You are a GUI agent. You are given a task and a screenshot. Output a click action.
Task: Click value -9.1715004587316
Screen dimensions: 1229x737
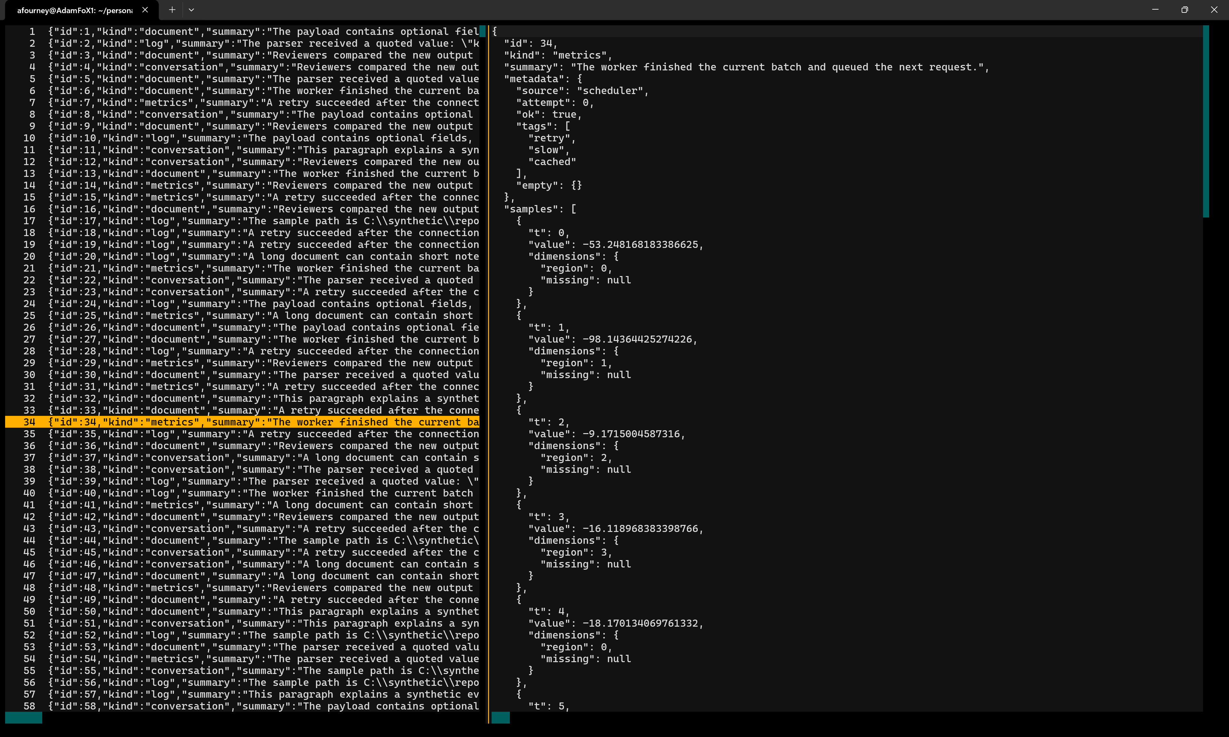pyautogui.click(x=631, y=434)
